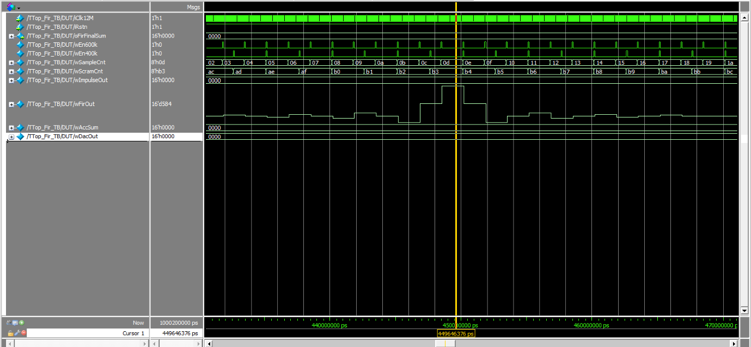This screenshot has width=751, height=347.
Task: Click the waveform vertical scrollbar up arrow
Action: pos(744,18)
